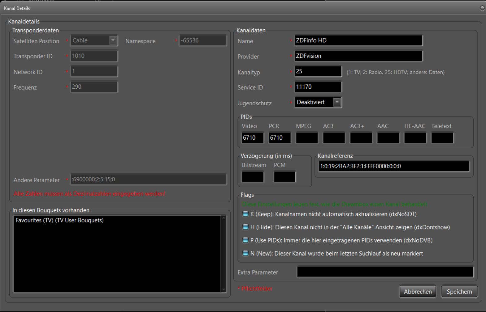Screen dimensions: 486x312
Task: Select the PCR PID field
Action: [280, 138]
